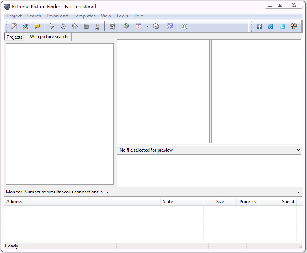307x253 pixels.
Task: Open the settings gear icon in toolbar
Action: pos(156,26)
